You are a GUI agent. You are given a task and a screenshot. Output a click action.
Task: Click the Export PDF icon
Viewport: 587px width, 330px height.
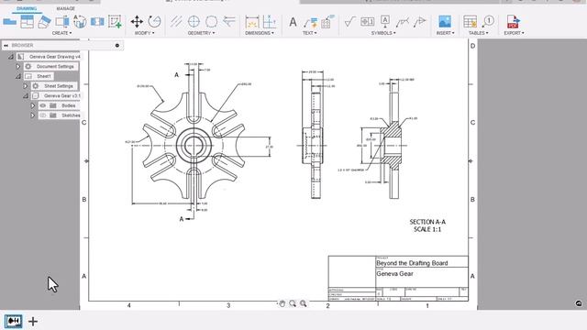(513, 22)
